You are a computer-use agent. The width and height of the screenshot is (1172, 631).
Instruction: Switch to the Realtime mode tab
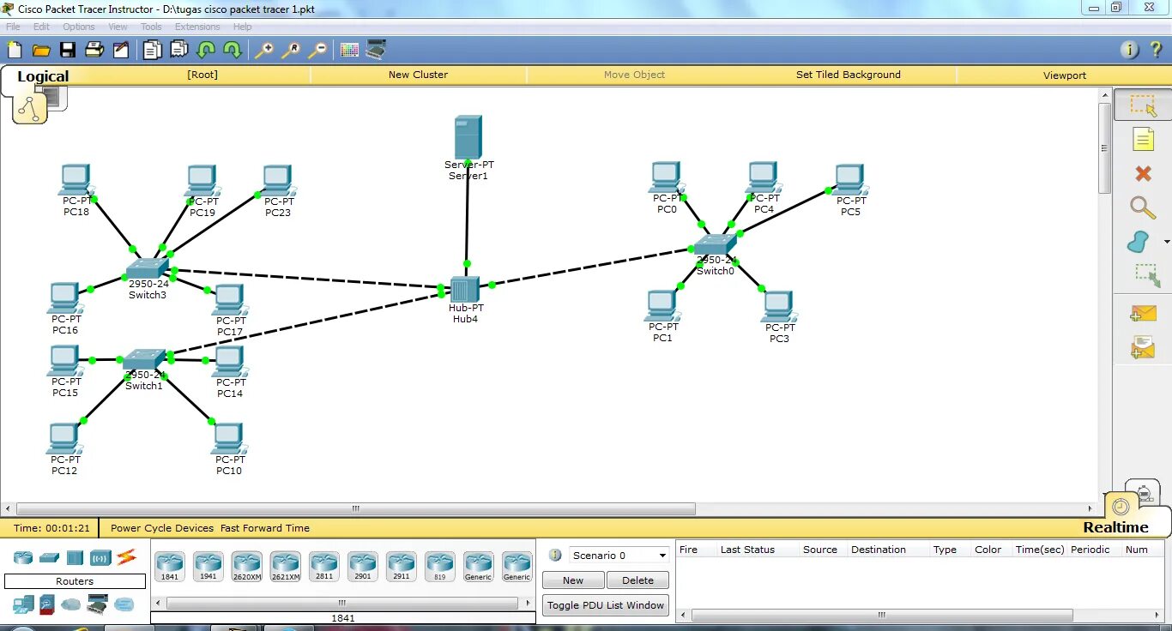click(x=1115, y=527)
